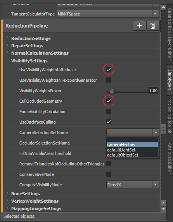Screen dimensions: 173x222
Task: Switch to the Attribute Editor side tab
Action: 170,158
